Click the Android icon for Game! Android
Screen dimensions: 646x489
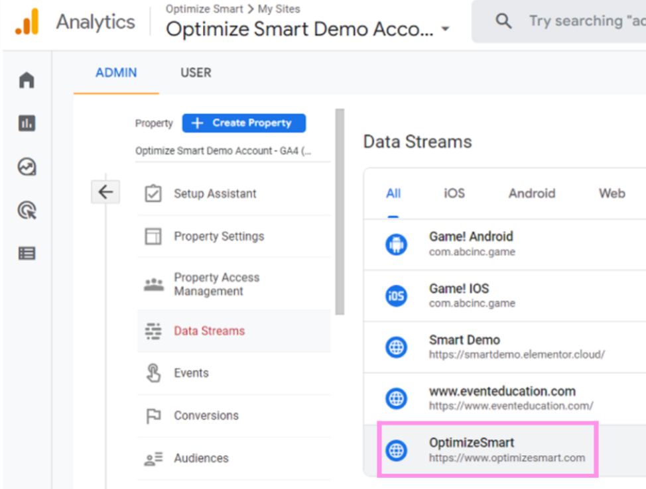[x=396, y=245]
